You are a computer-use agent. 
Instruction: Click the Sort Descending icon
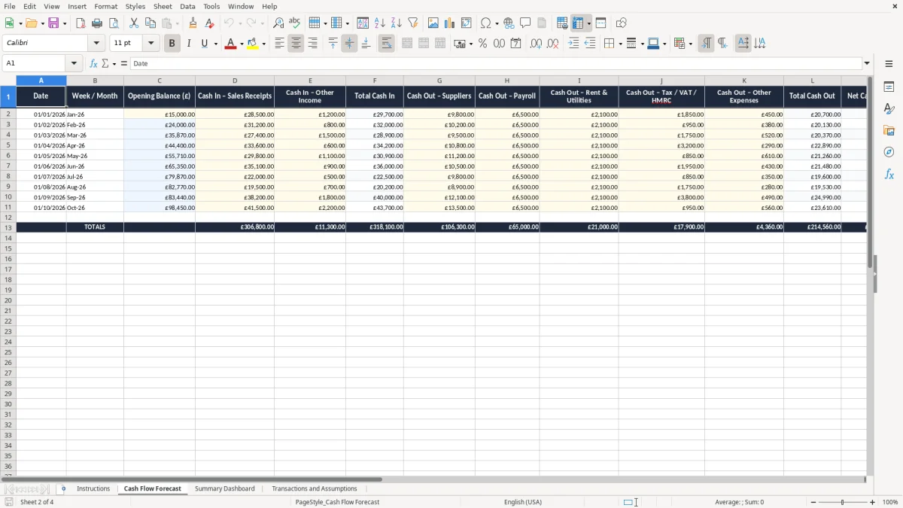point(397,23)
